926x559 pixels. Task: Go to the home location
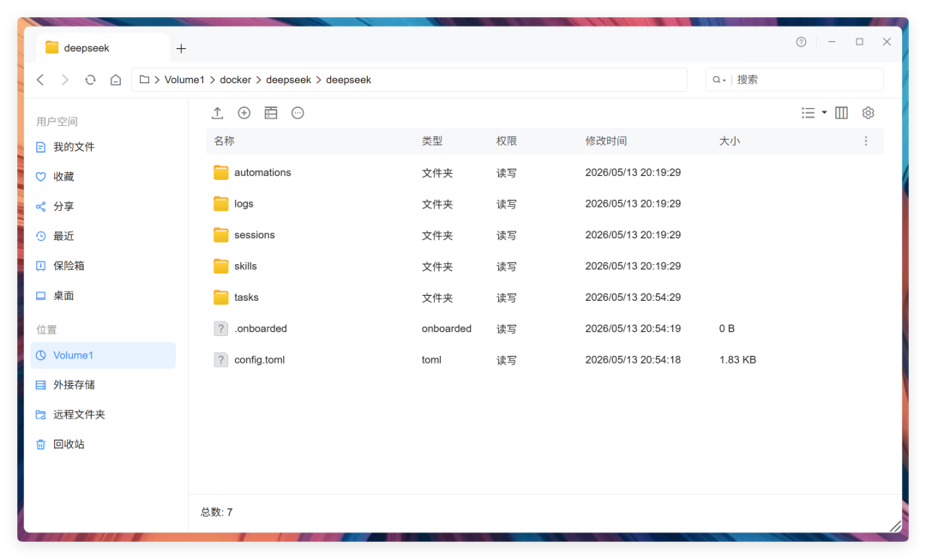click(x=116, y=80)
